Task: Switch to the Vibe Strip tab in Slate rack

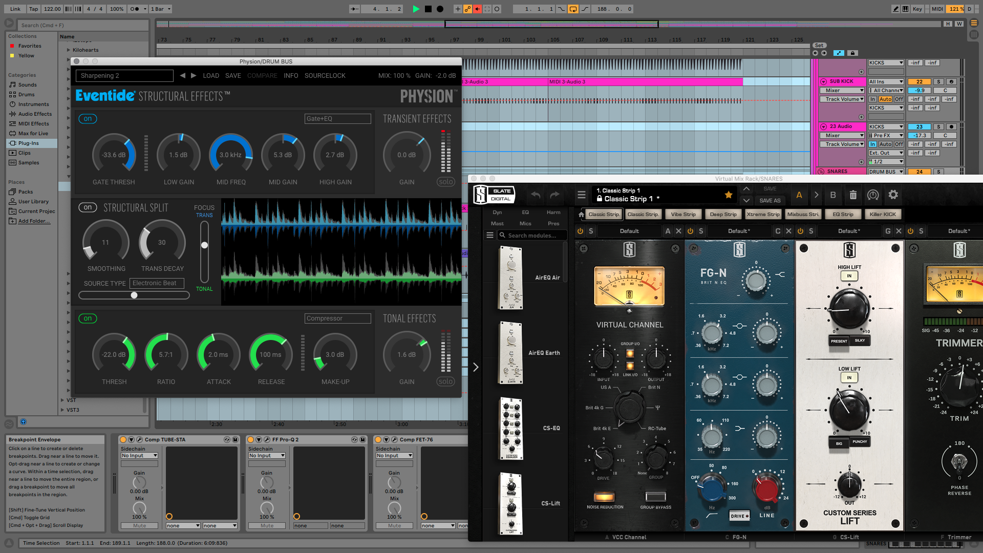Action: pyautogui.click(x=682, y=214)
